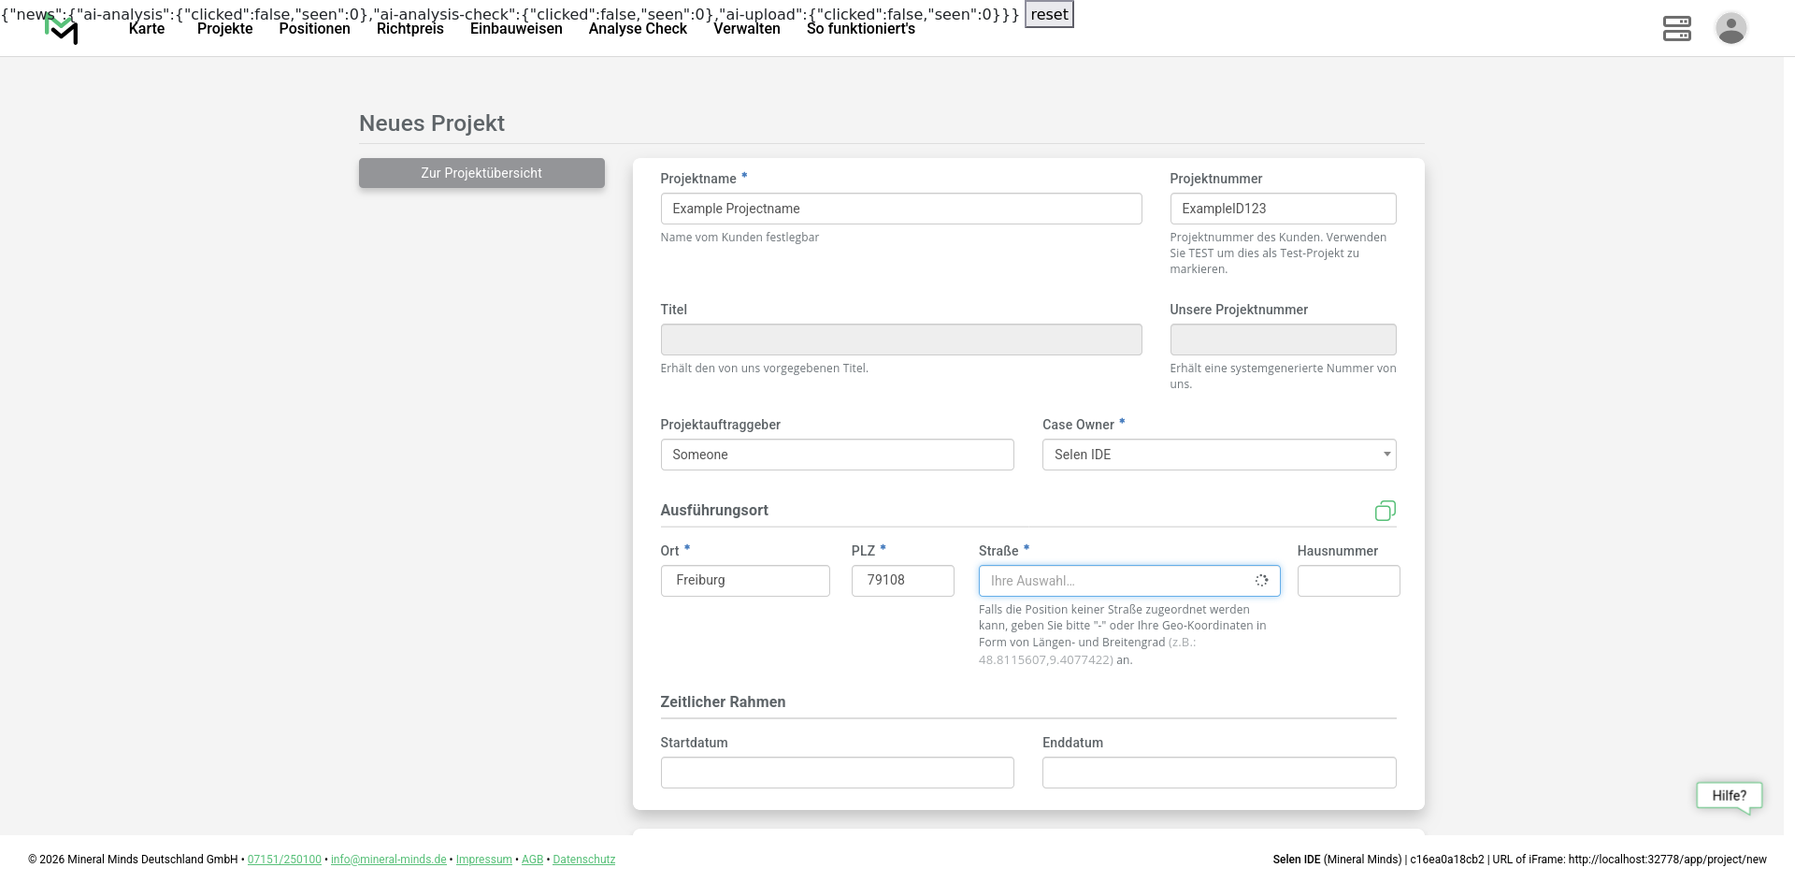This screenshot has height=882, width=1795.
Task: Expand the Case Owner dropdown
Action: (x=1218, y=455)
